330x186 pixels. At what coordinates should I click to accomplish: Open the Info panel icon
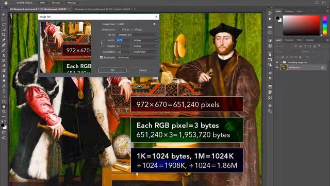(270, 32)
